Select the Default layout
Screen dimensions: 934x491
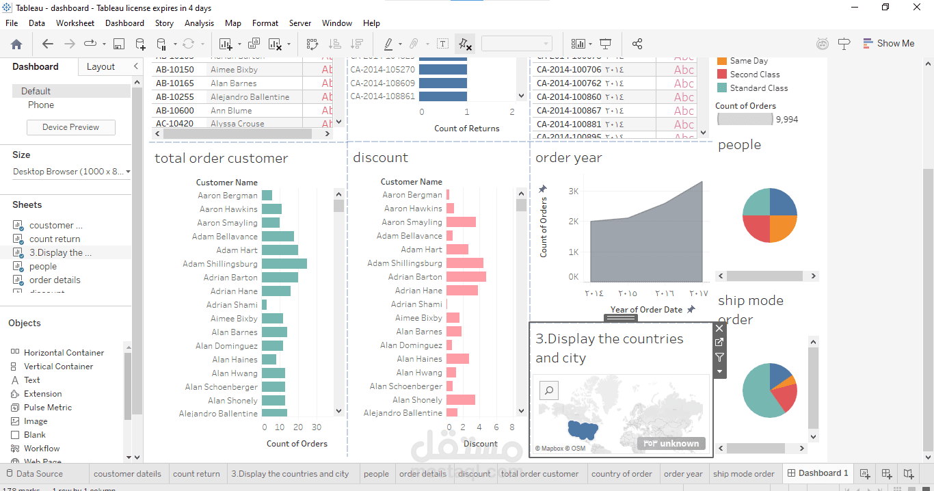(x=71, y=91)
